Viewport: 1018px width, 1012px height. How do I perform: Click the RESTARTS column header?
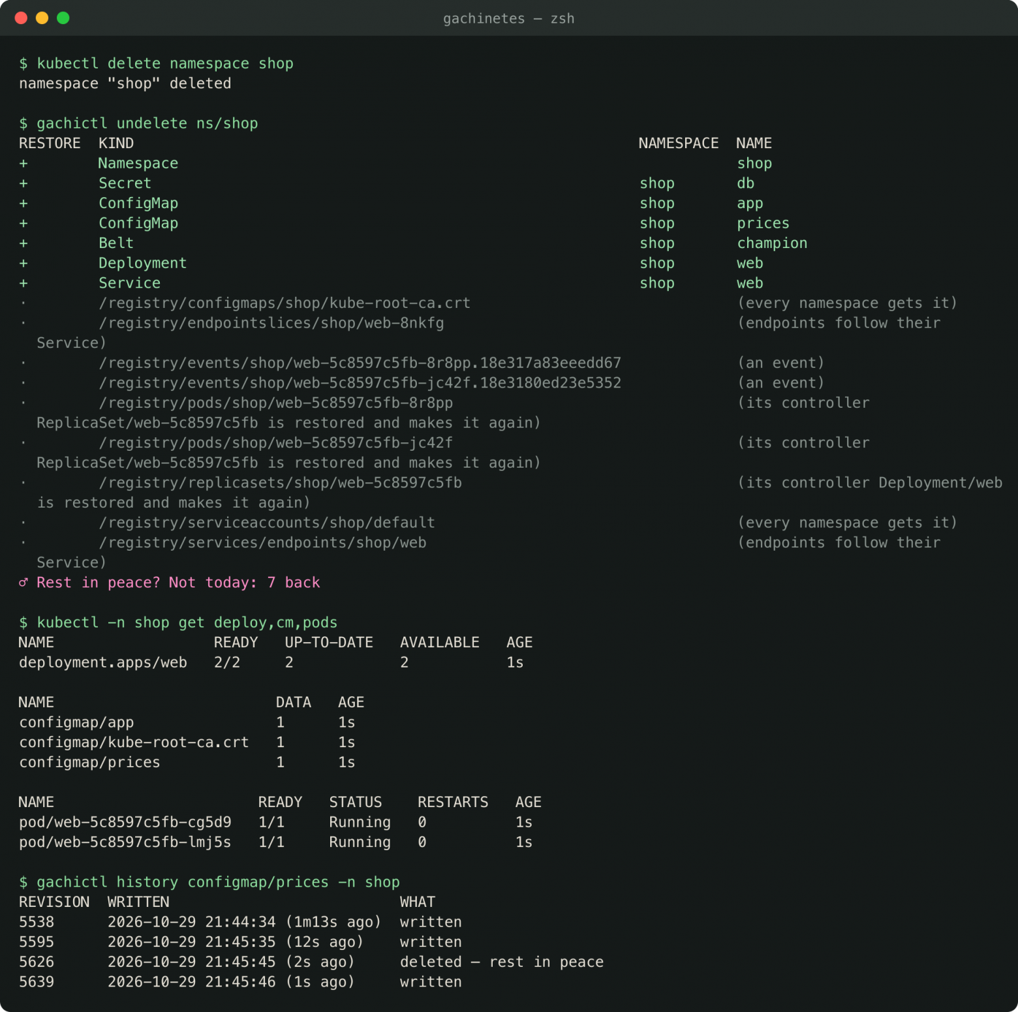(x=453, y=803)
